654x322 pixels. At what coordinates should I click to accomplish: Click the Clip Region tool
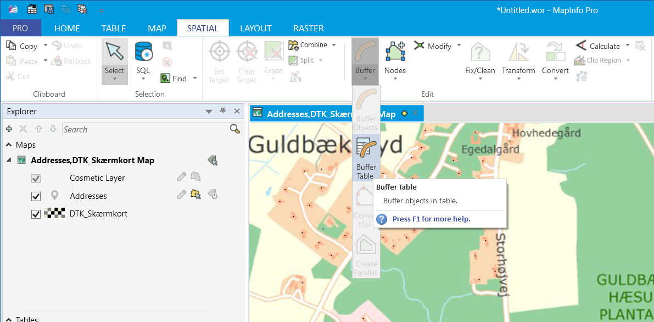(597, 60)
